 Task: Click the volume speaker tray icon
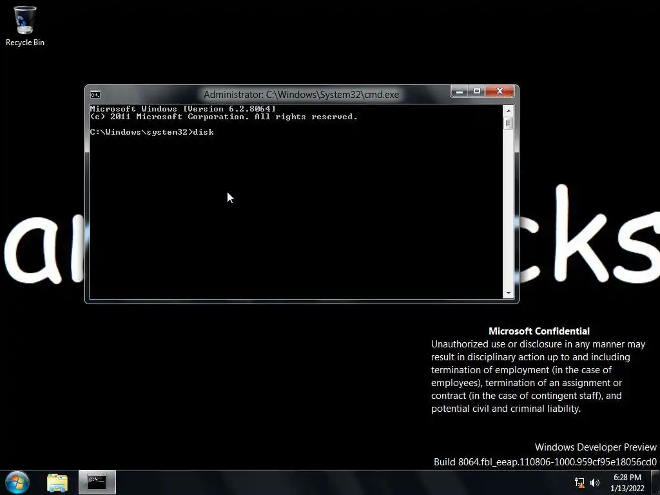(595, 483)
